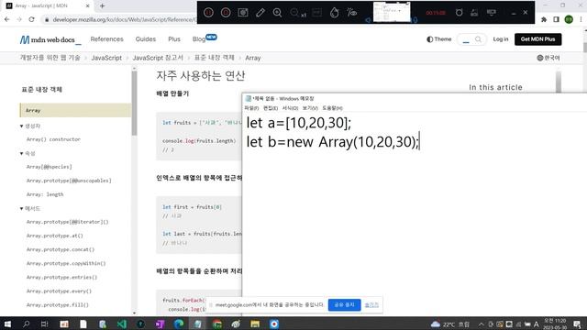Screen dimensions: 587x330
Task: Click the sidebar scrollbar thumb
Action: click(x=135, y=103)
